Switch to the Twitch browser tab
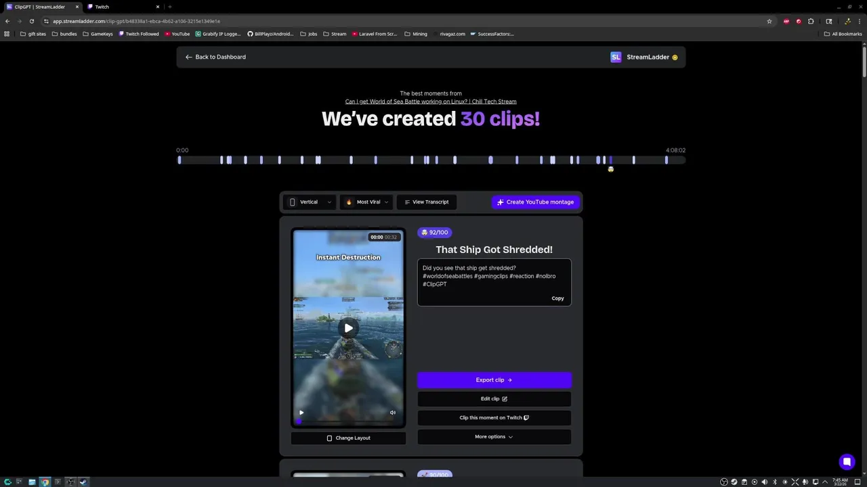The height and width of the screenshot is (487, 867). point(122,7)
